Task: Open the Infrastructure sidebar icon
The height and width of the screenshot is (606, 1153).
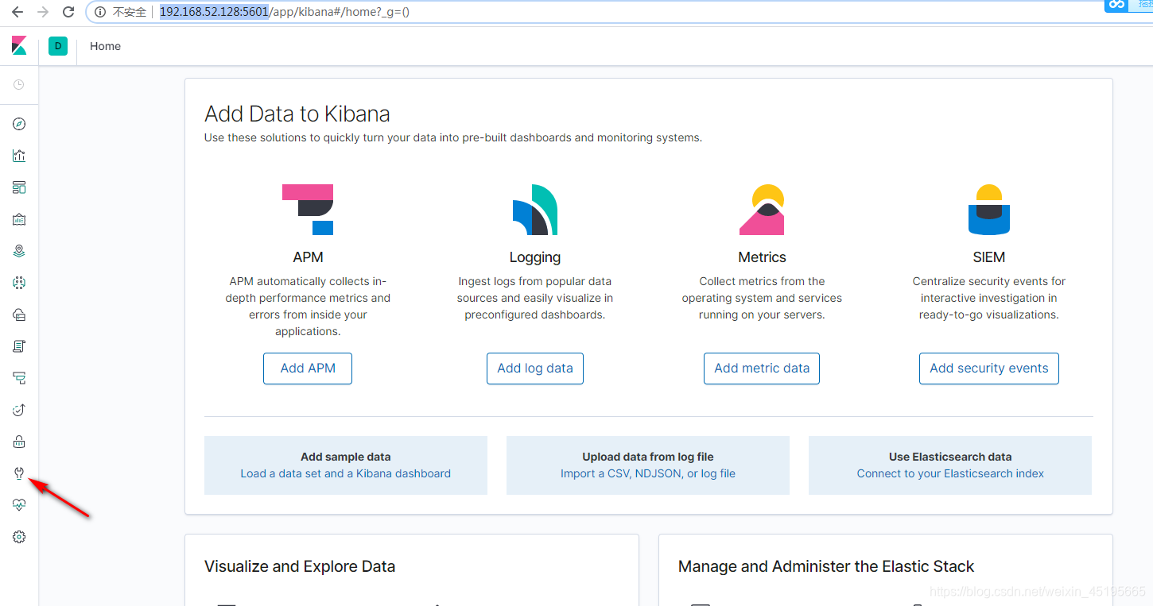Action: pyautogui.click(x=19, y=315)
